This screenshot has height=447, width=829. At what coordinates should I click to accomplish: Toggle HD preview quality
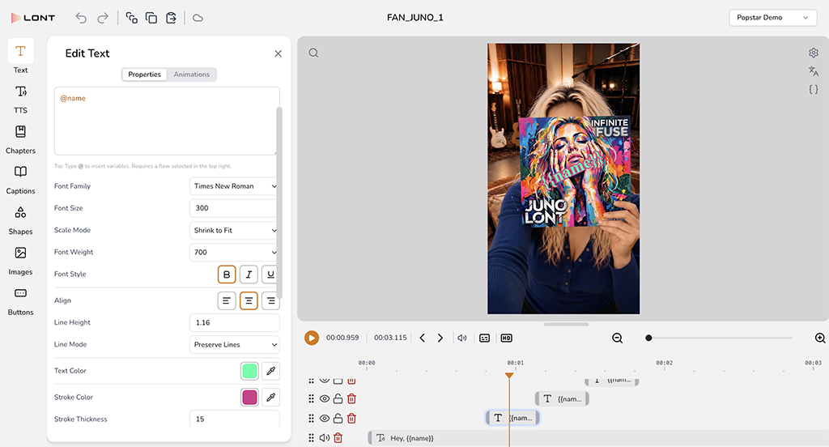click(x=507, y=338)
